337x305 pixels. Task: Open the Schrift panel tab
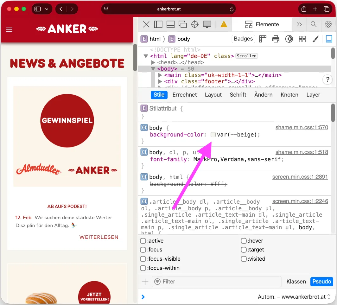coord(238,95)
